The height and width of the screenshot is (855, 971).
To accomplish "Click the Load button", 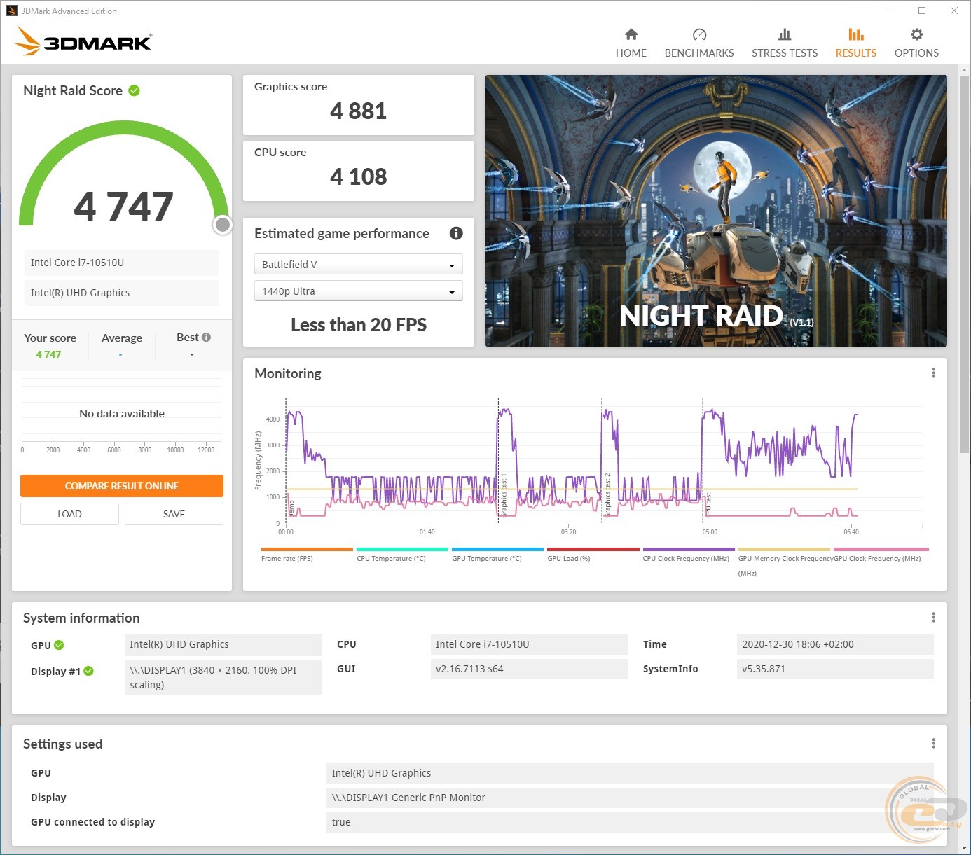I will pos(69,514).
